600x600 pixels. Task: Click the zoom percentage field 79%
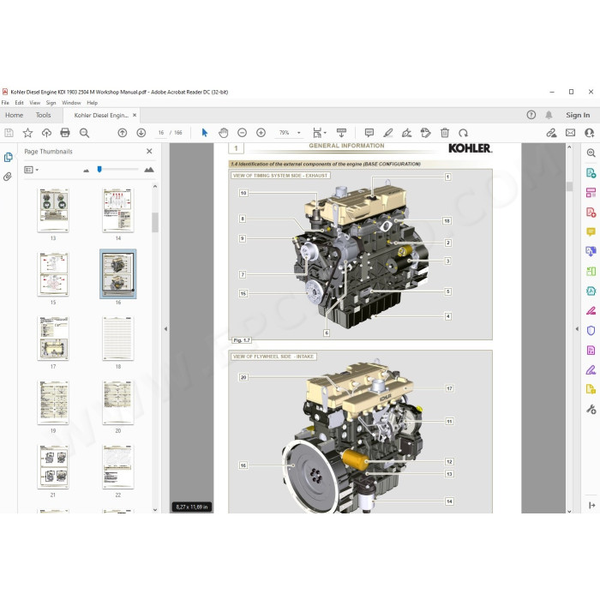point(284,133)
